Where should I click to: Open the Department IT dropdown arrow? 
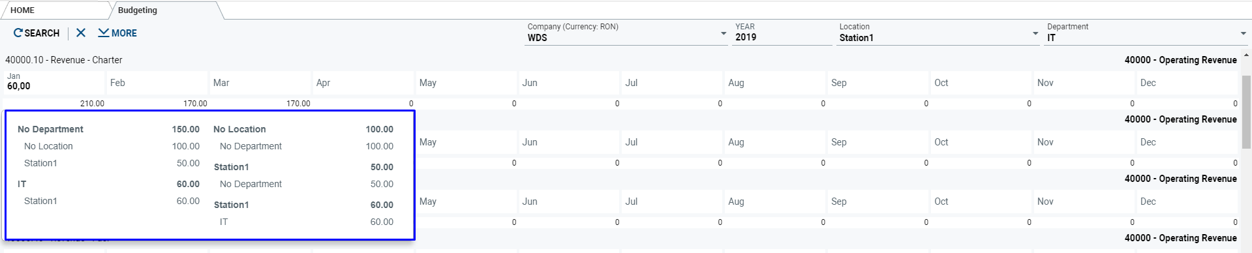(x=1243, y=33)
